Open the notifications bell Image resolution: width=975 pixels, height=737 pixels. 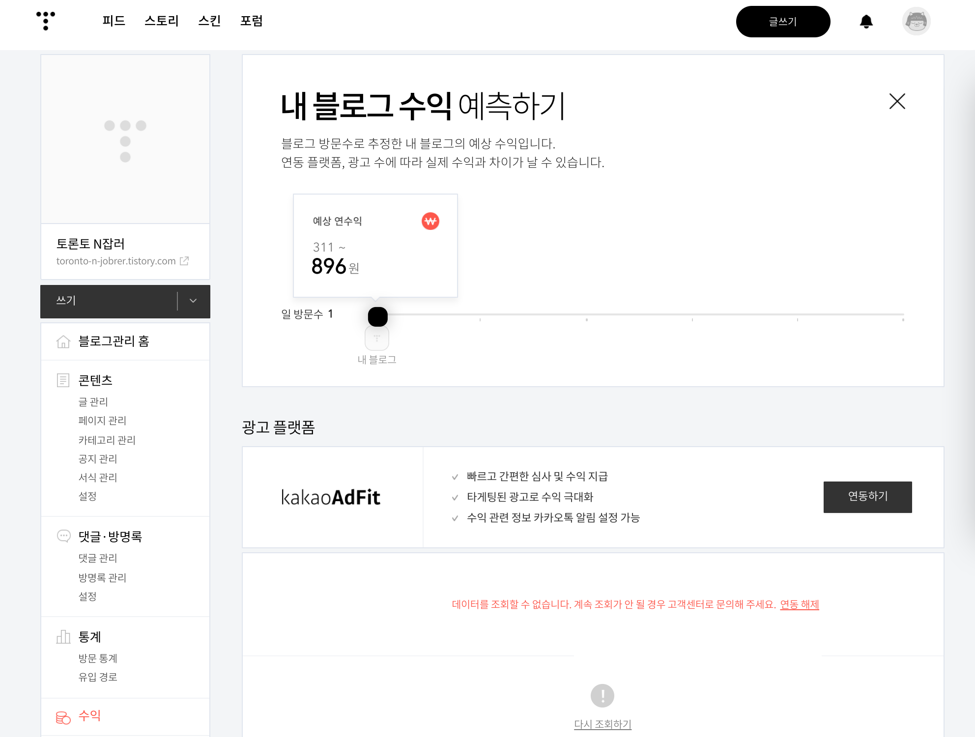click(866, 22)
